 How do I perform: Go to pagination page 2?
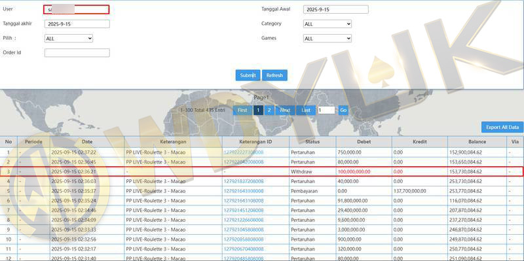(x=269, y=110)
